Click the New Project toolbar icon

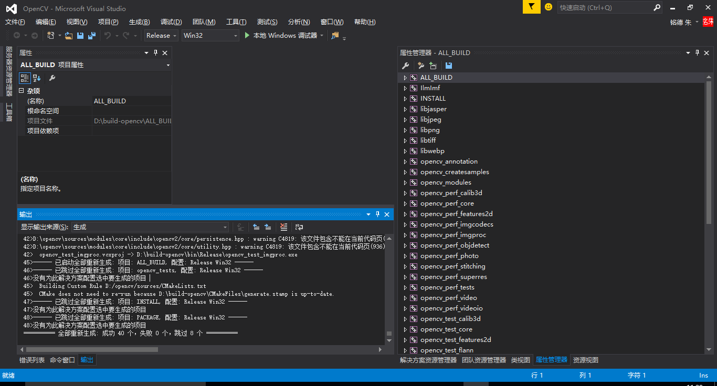pyautogui.click(x=50, y=36)
